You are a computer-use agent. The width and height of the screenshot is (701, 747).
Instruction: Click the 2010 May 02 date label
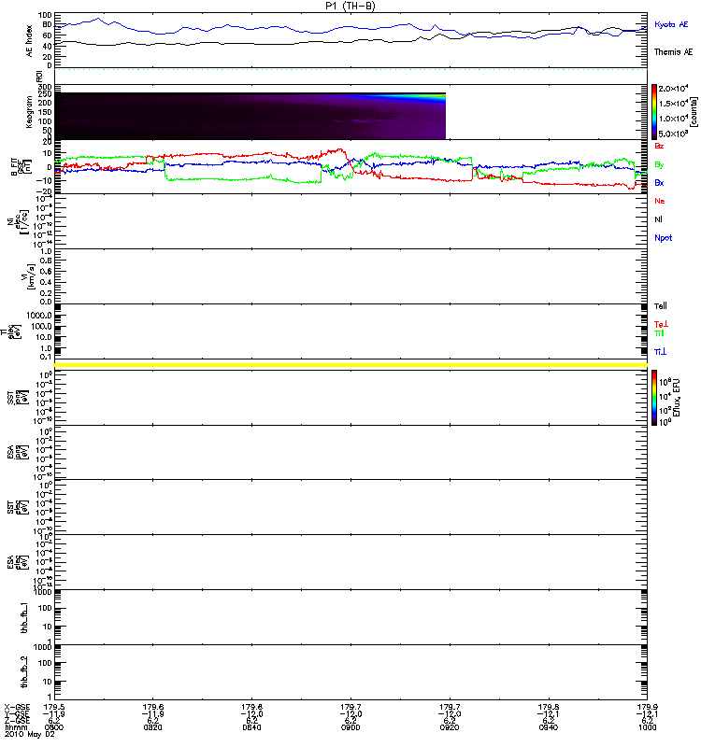pos(25,734)
